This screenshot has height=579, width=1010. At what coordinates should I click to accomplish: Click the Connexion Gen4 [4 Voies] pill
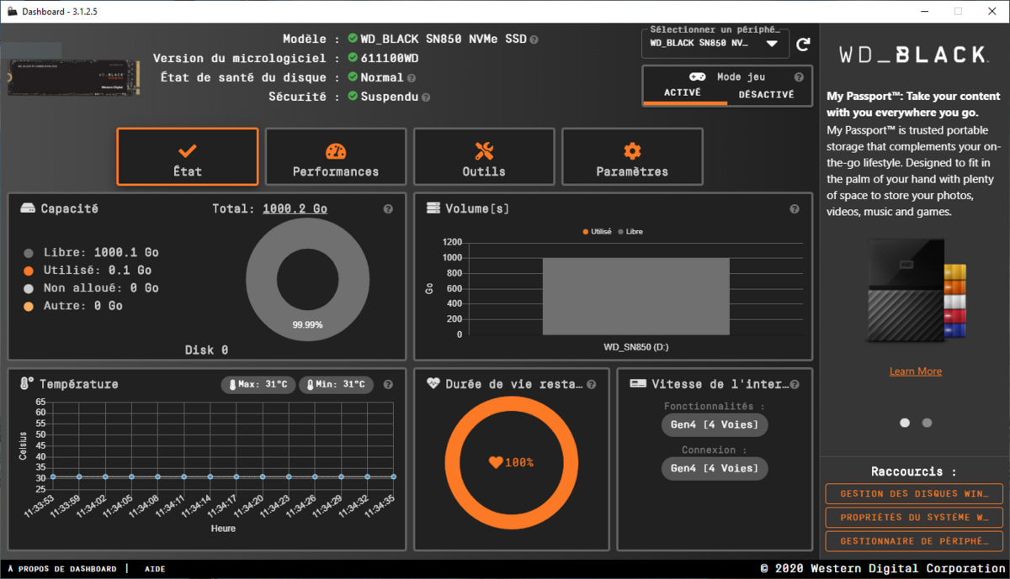tap(715, 468)
